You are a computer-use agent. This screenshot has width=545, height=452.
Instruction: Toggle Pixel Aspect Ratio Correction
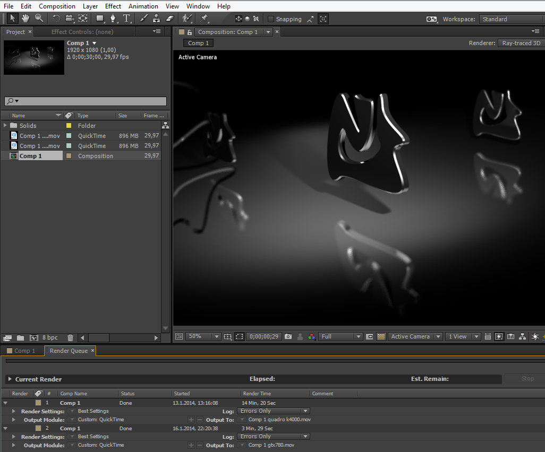pos(488,336)
